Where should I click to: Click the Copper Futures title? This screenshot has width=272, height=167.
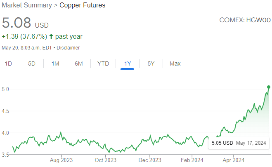click(82, 5)
